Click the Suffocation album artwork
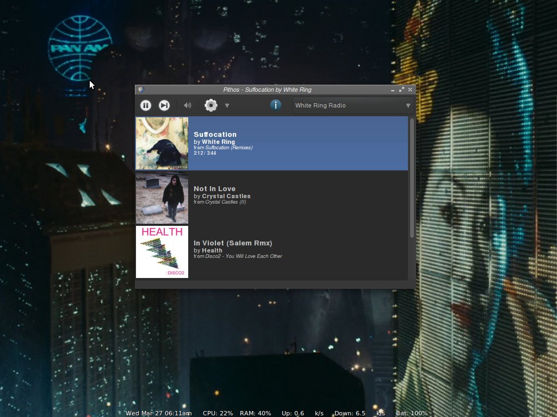Image resolution: width=557 pixels, height=417 pixels. coord(162,143)
